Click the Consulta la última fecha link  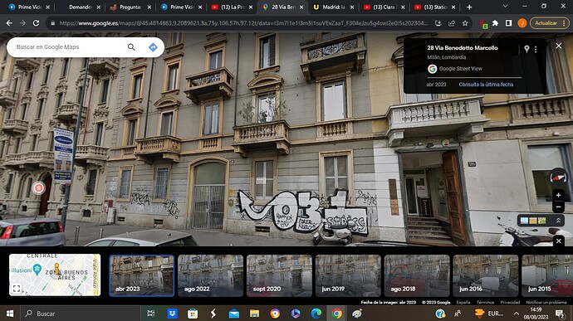coord(486,85)
